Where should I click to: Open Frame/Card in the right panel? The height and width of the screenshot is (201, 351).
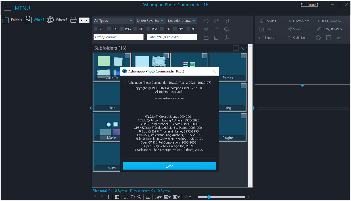(x=298, y=21)
